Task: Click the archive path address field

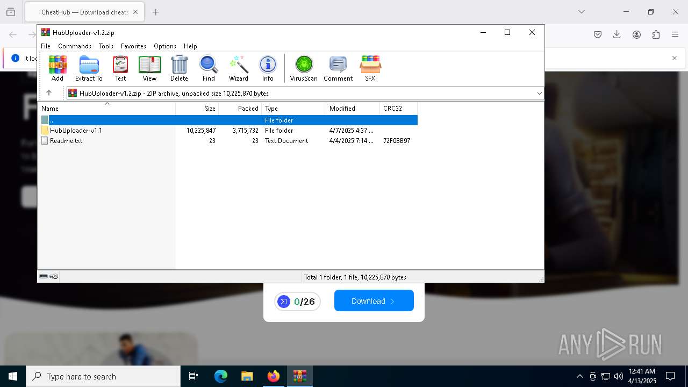Action: click(305, 94)
